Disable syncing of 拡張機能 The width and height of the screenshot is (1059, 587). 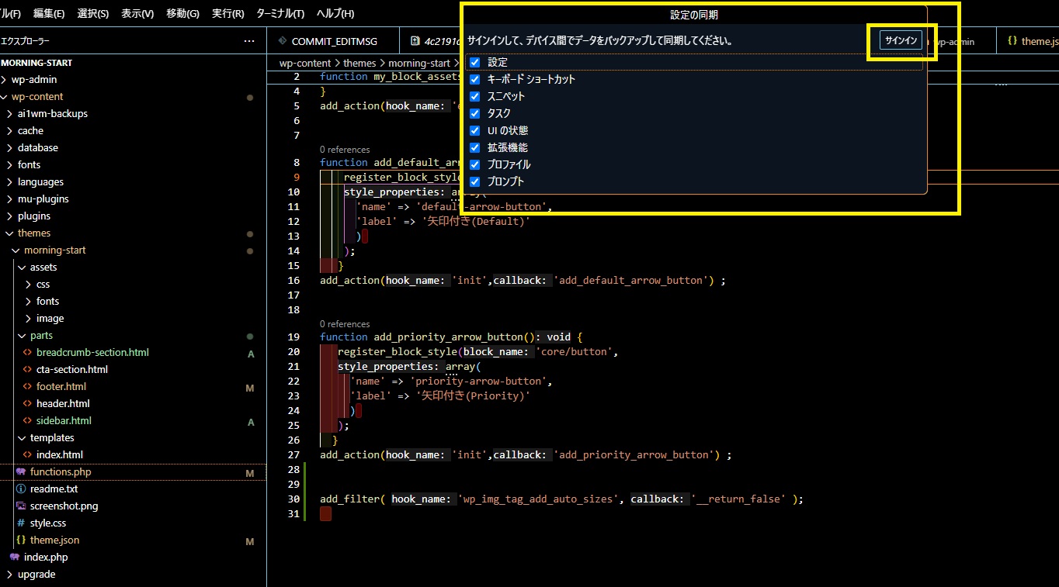coord(474,147)
